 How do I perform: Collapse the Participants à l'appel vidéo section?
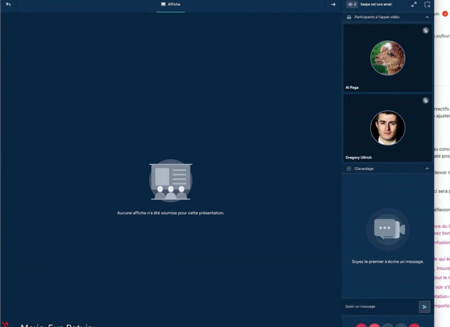[427, 17]
